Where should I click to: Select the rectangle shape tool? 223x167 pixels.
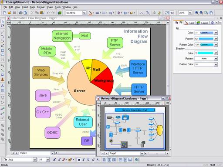tap(3, 50)
